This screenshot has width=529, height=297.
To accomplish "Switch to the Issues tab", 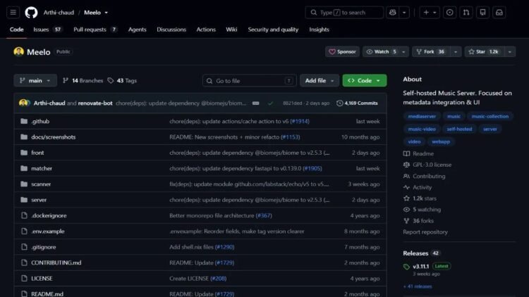I will click(47, 30).
